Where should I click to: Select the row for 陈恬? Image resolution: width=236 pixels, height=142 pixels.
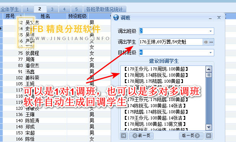pos(57,139)
